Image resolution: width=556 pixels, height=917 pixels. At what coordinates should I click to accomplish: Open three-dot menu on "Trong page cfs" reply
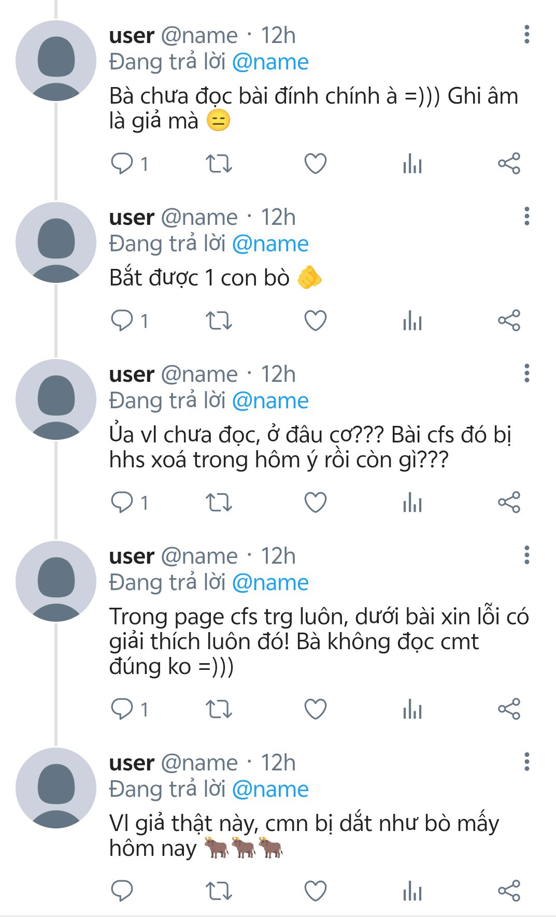coord(526,555)
